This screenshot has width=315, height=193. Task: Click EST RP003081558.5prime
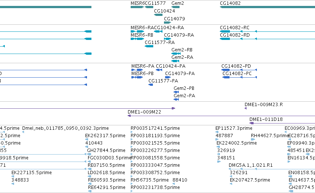tap(155, 158)
